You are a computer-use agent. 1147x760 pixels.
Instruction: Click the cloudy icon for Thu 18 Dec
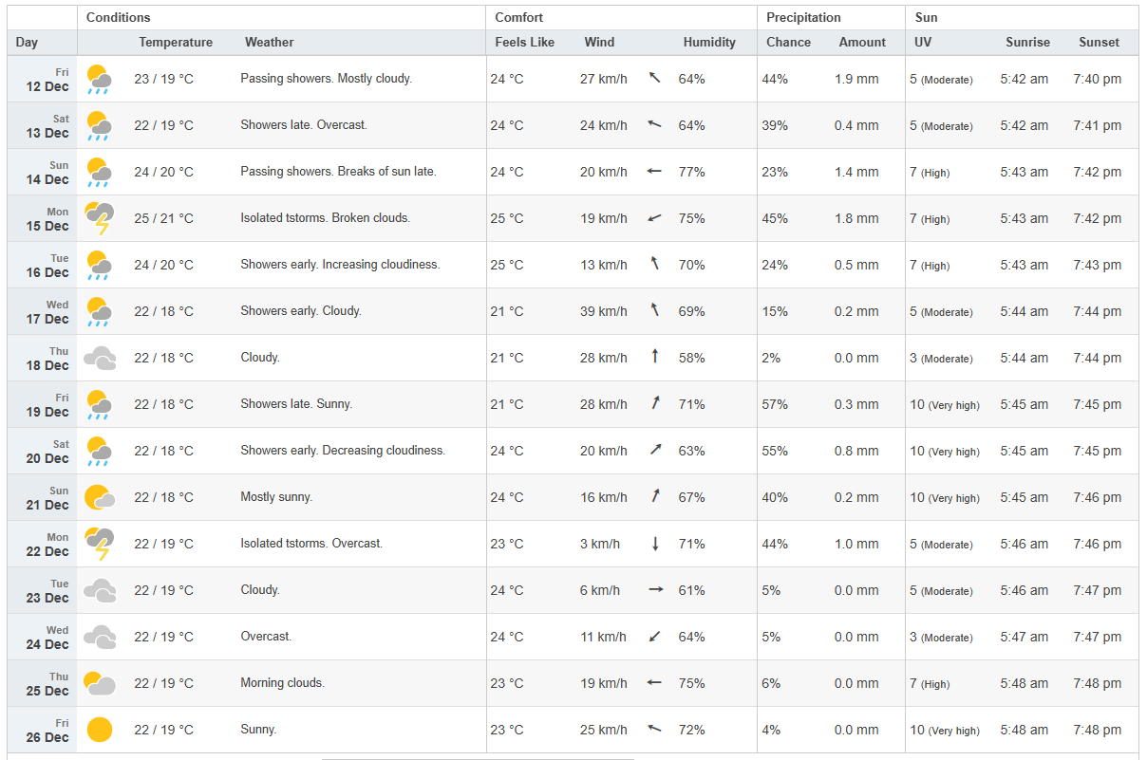pos(99,358)
